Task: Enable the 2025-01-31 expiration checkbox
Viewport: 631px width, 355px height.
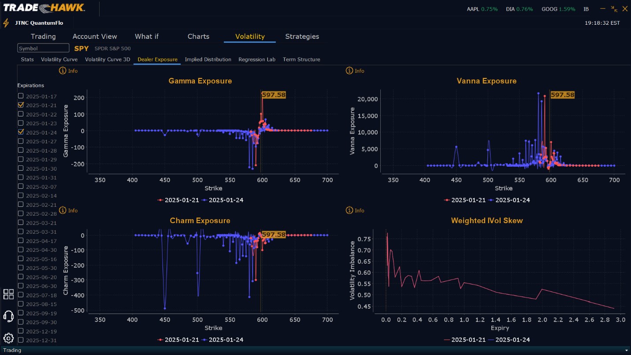Action: [20, 177]
